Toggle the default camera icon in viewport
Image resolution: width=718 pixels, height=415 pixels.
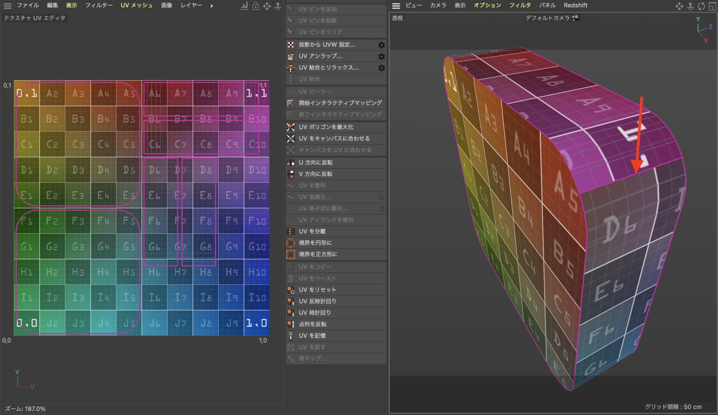click(x=575, y=18)
